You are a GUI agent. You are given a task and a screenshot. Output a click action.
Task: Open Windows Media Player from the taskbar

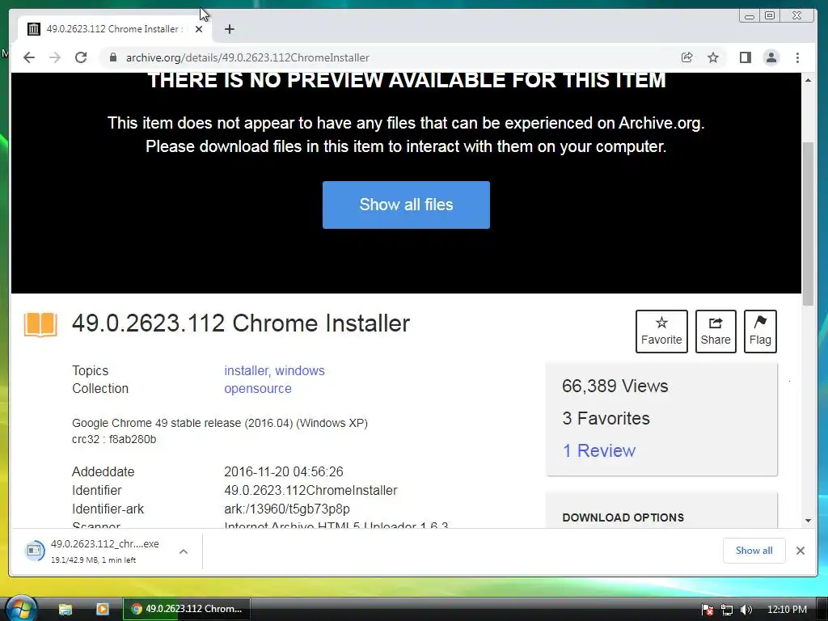click(102, 609)
